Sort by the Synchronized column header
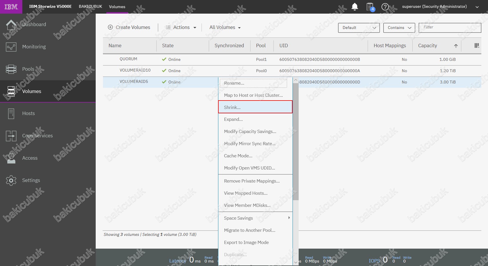The width and height of the screenshot is (488, 266). click(x=229, y=46)
